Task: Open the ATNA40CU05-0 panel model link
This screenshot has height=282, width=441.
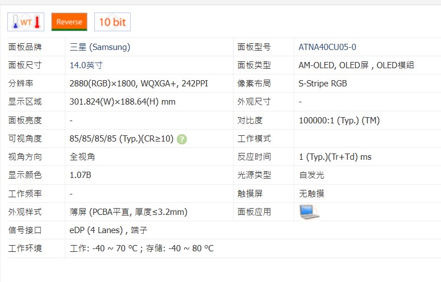Action: click(x=327, y=47)
